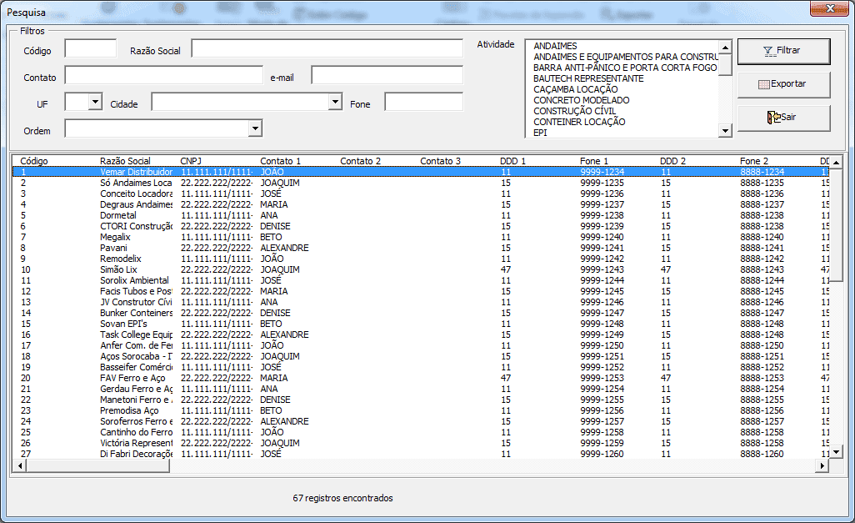Select row FAV Ferro e Aço
The image size is (855, 523).
(421, 379)
